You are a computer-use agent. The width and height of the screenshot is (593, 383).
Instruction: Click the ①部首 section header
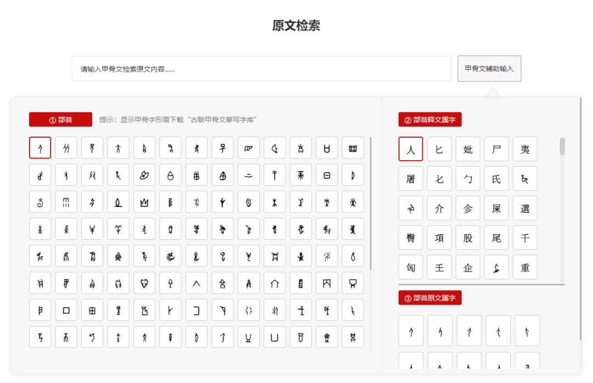pos(60,119)
